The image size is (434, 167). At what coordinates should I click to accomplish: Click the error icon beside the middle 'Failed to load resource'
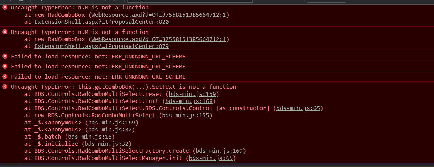coord(5,66)
